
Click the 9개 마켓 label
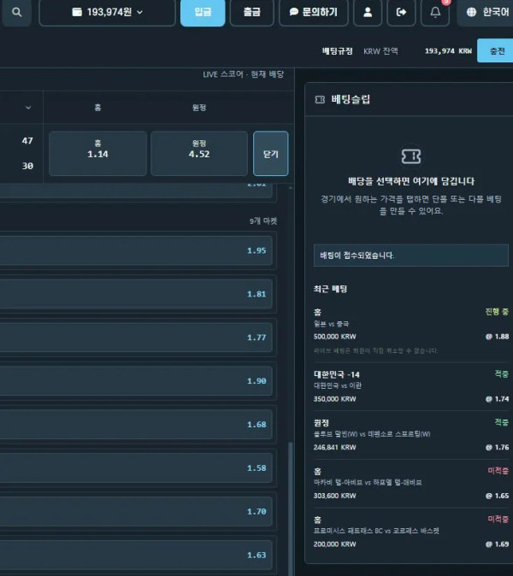pos(263,220)
